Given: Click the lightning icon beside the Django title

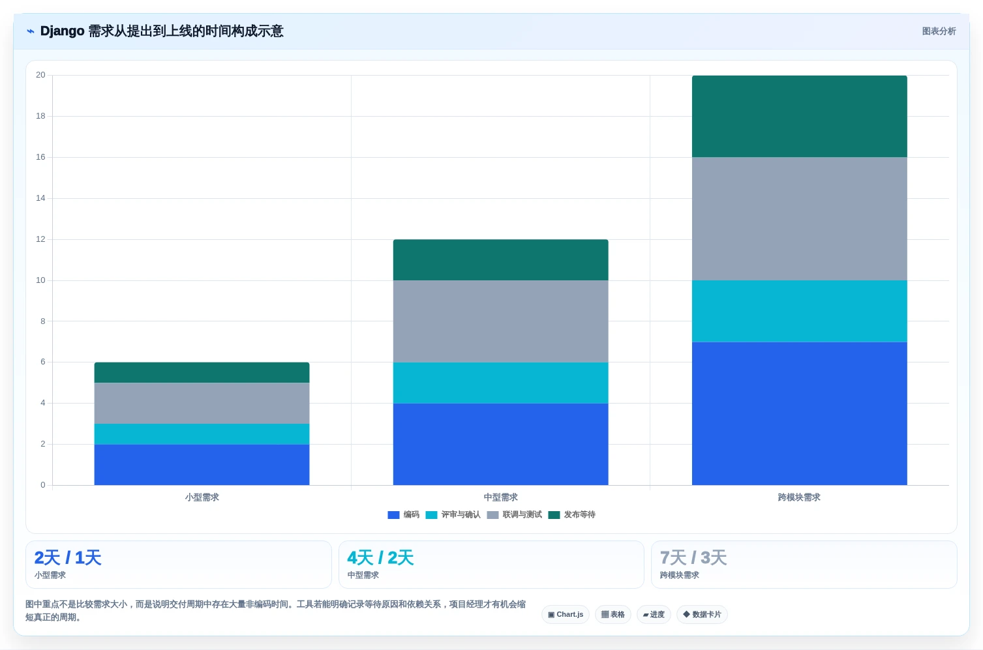Looking at the screenshot, I should [31, 31].
